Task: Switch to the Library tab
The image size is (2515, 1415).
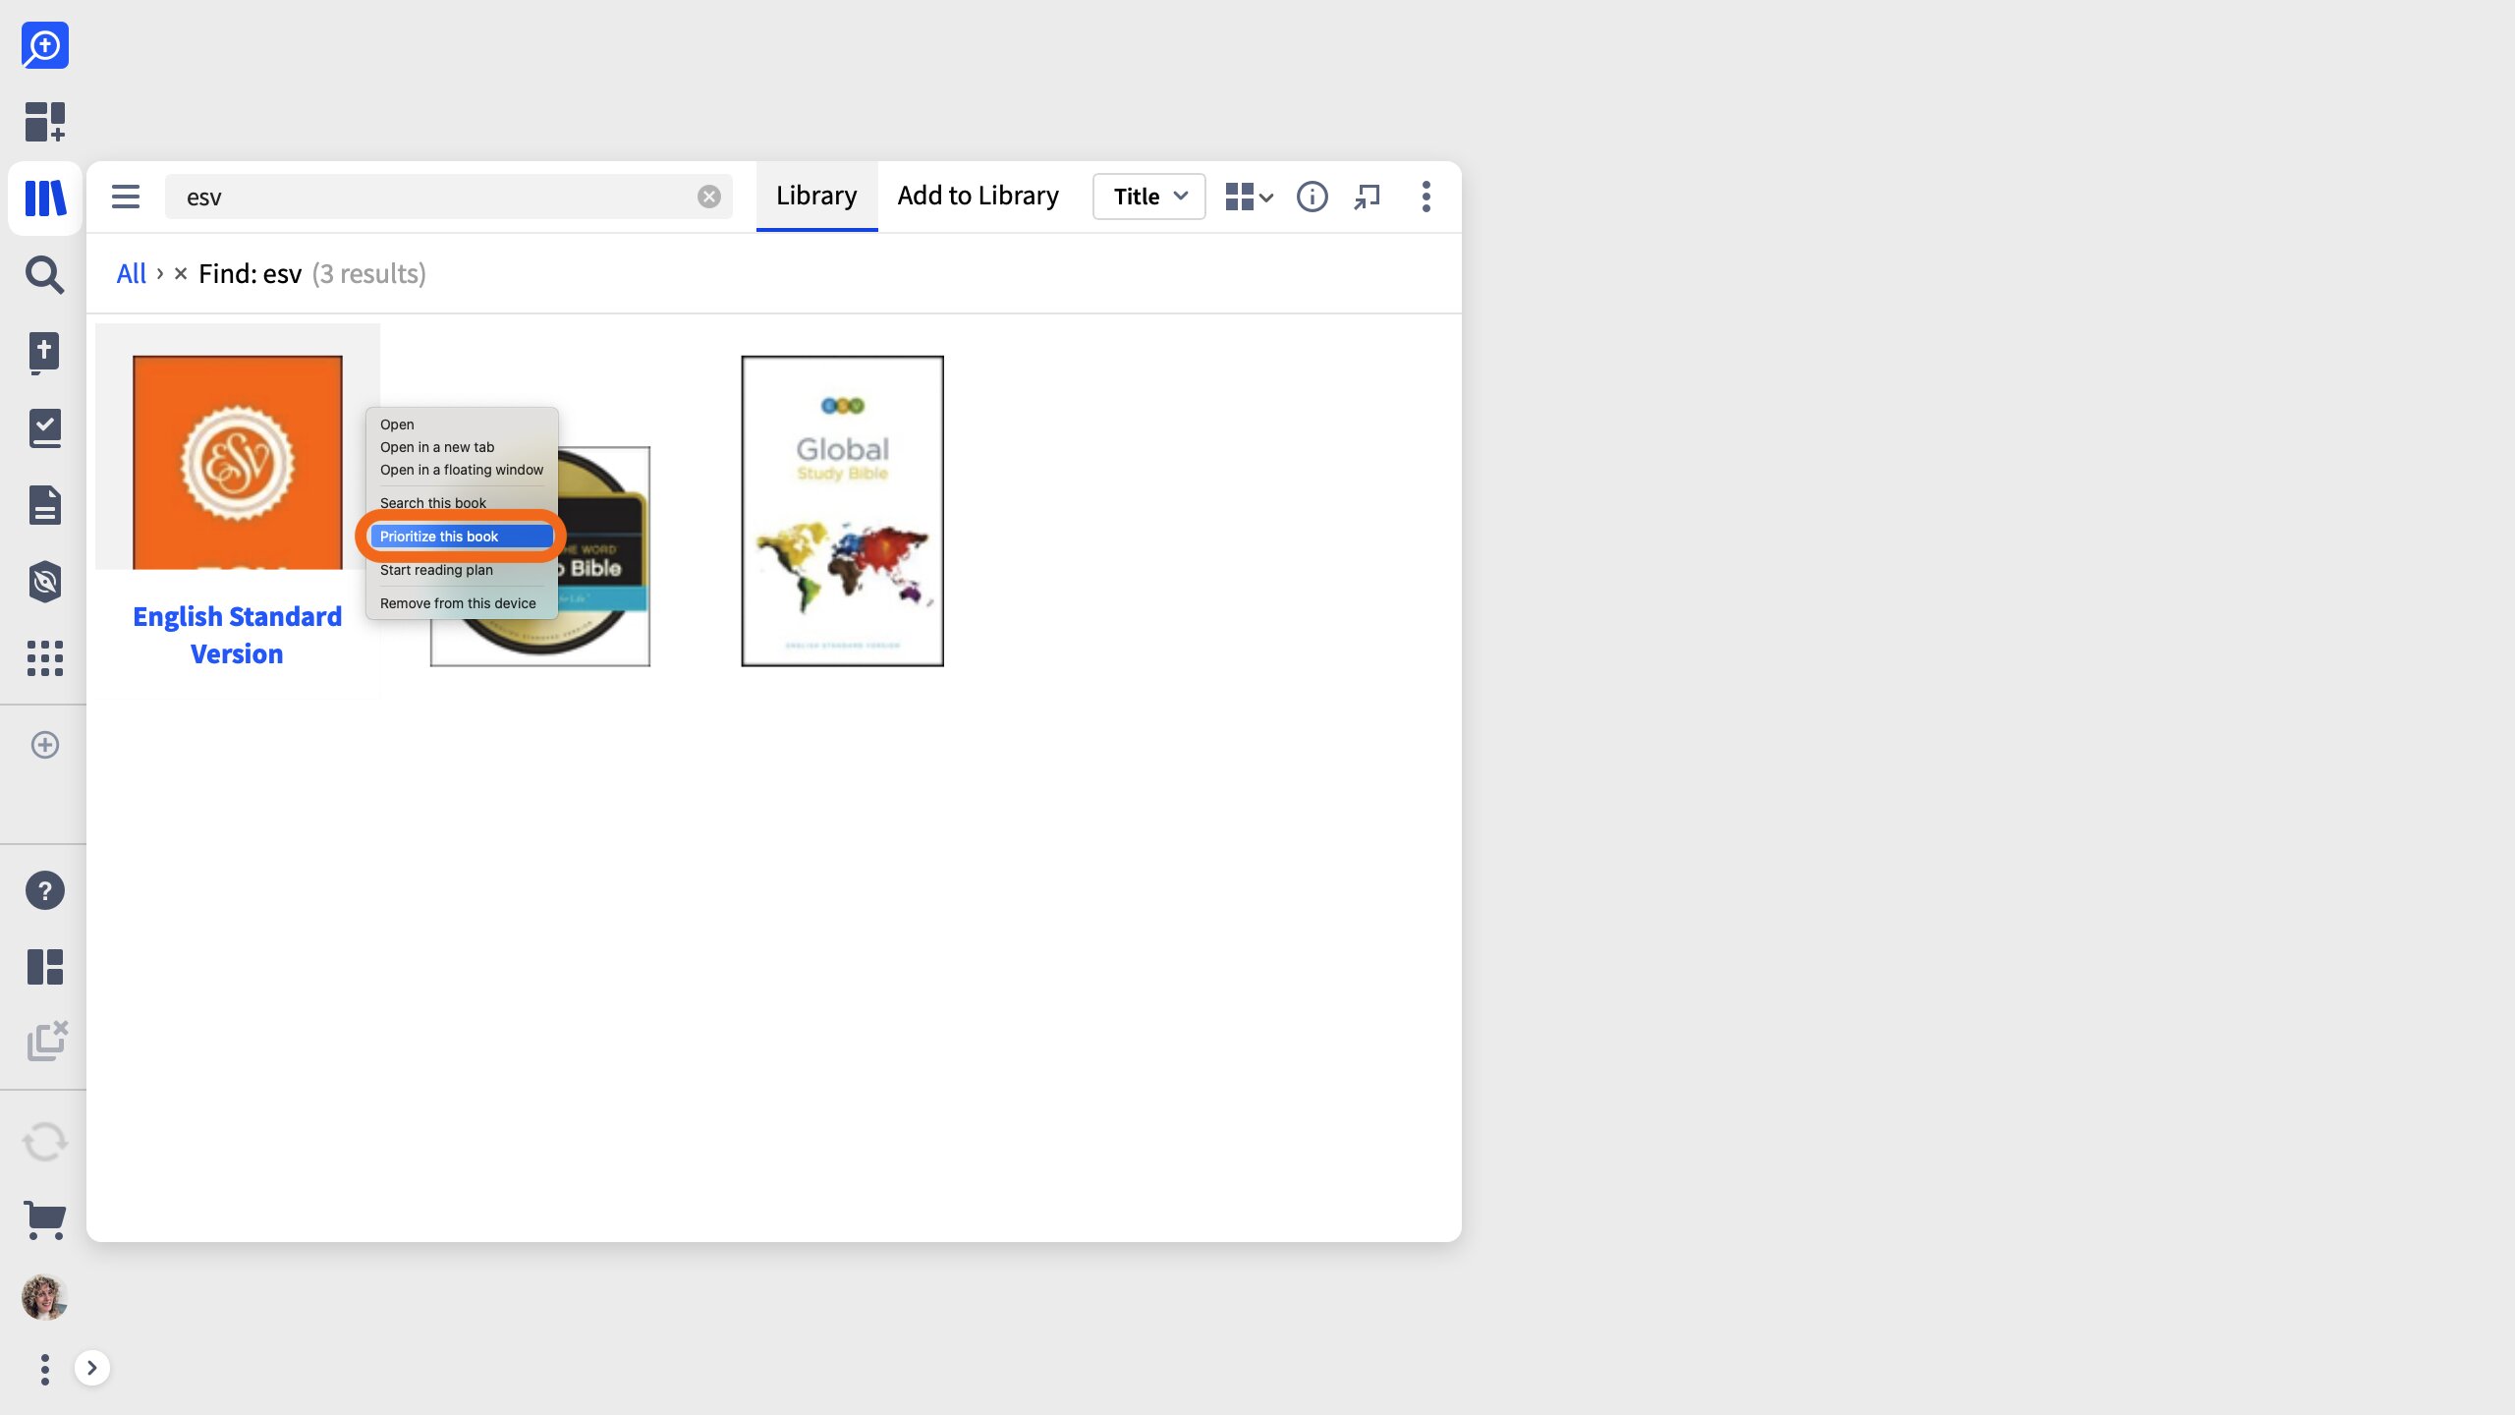Action: (816, 197)
